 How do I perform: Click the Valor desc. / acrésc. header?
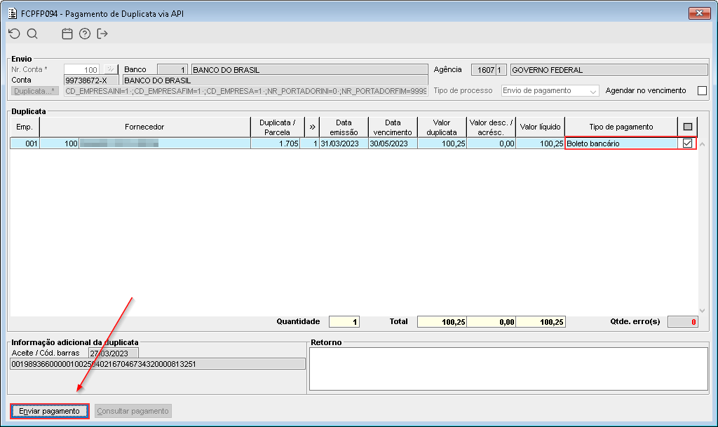pos(491,127)
